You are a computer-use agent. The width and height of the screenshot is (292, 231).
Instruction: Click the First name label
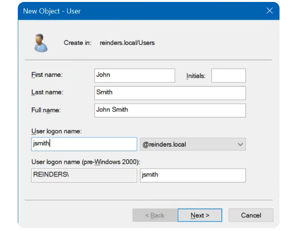click(47, 75)
